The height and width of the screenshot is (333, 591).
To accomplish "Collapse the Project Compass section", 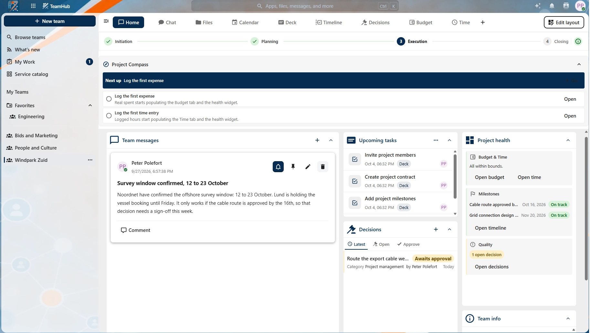I will (579, 64).
